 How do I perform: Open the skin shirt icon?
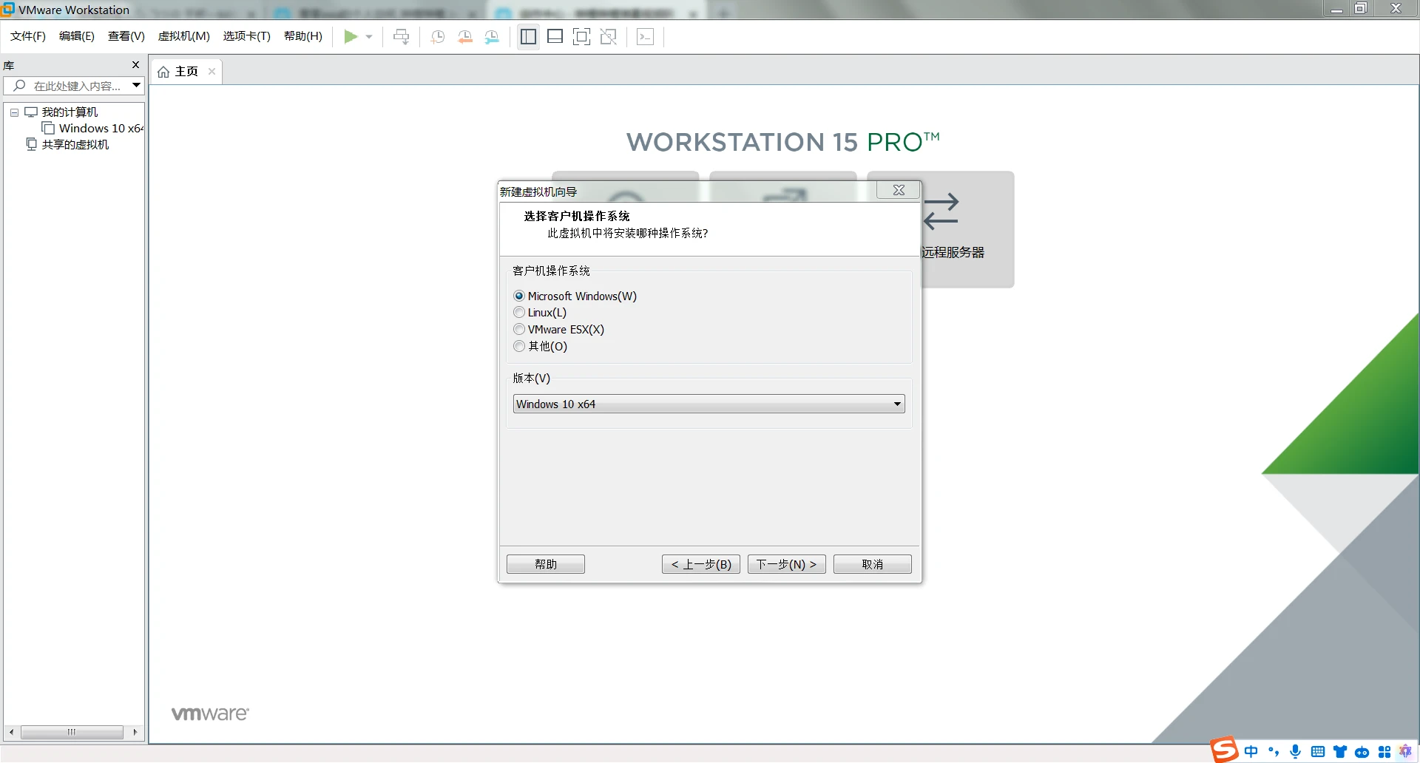[x=1340, y=752]
